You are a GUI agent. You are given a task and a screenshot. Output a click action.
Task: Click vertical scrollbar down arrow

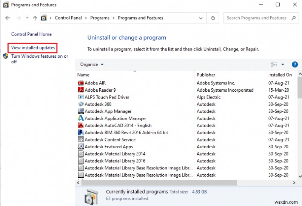[300, 176]
